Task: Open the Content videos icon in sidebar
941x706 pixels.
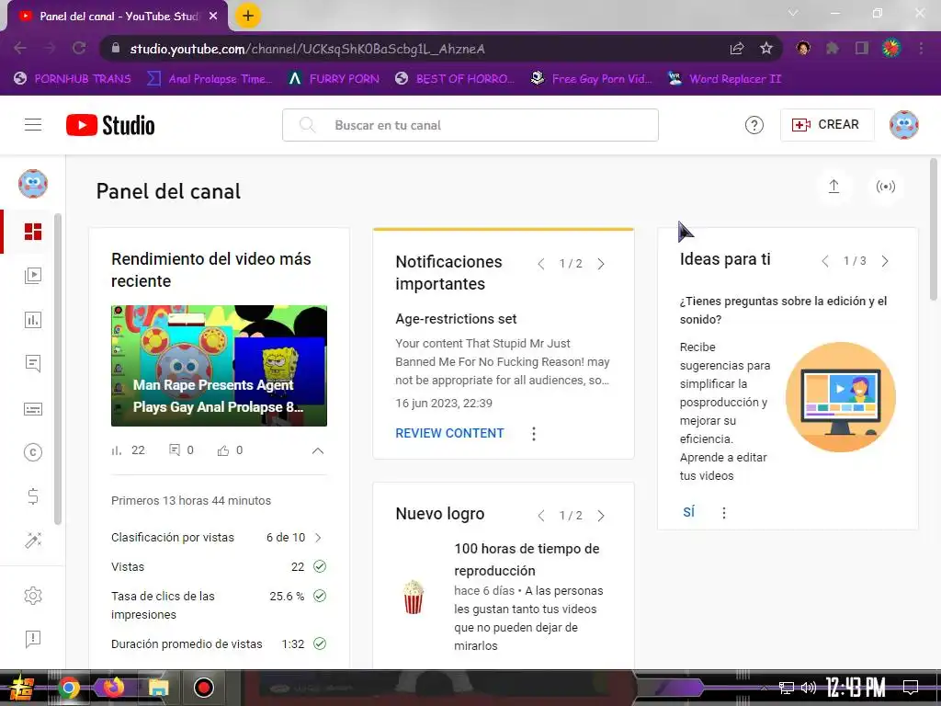Action: (x=33, y=276)
